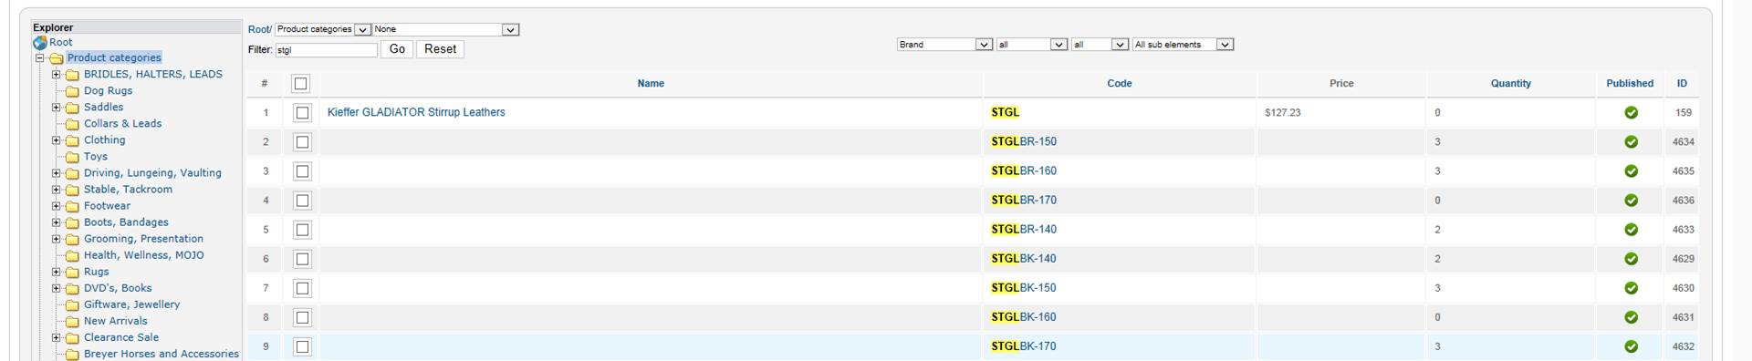Sort table by ID column header

1682,84
